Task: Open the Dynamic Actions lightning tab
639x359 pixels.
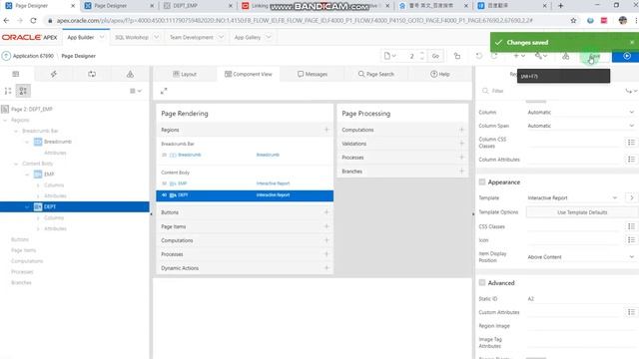Action: point(53,74)
